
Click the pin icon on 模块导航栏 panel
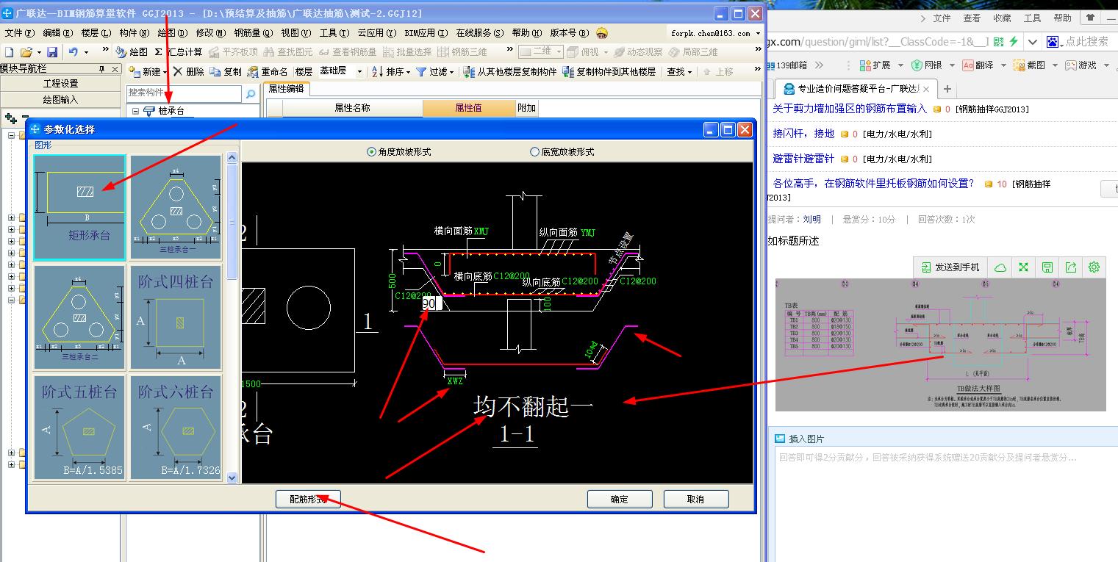[102, 69]
